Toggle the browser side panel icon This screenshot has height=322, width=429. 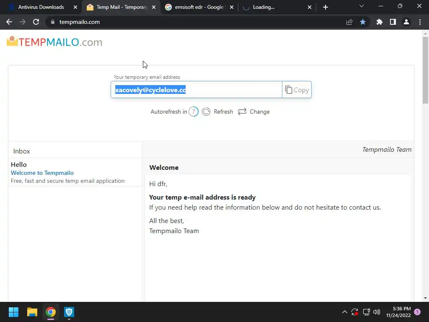[x=393, y=22]
